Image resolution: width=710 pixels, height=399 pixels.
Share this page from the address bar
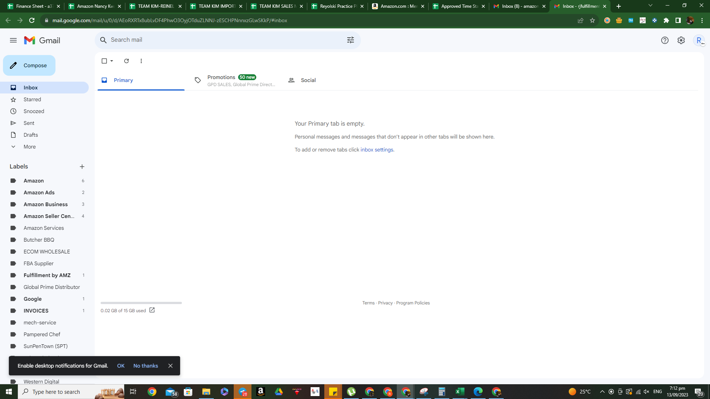pyautogui.click(x=581, y=20)
